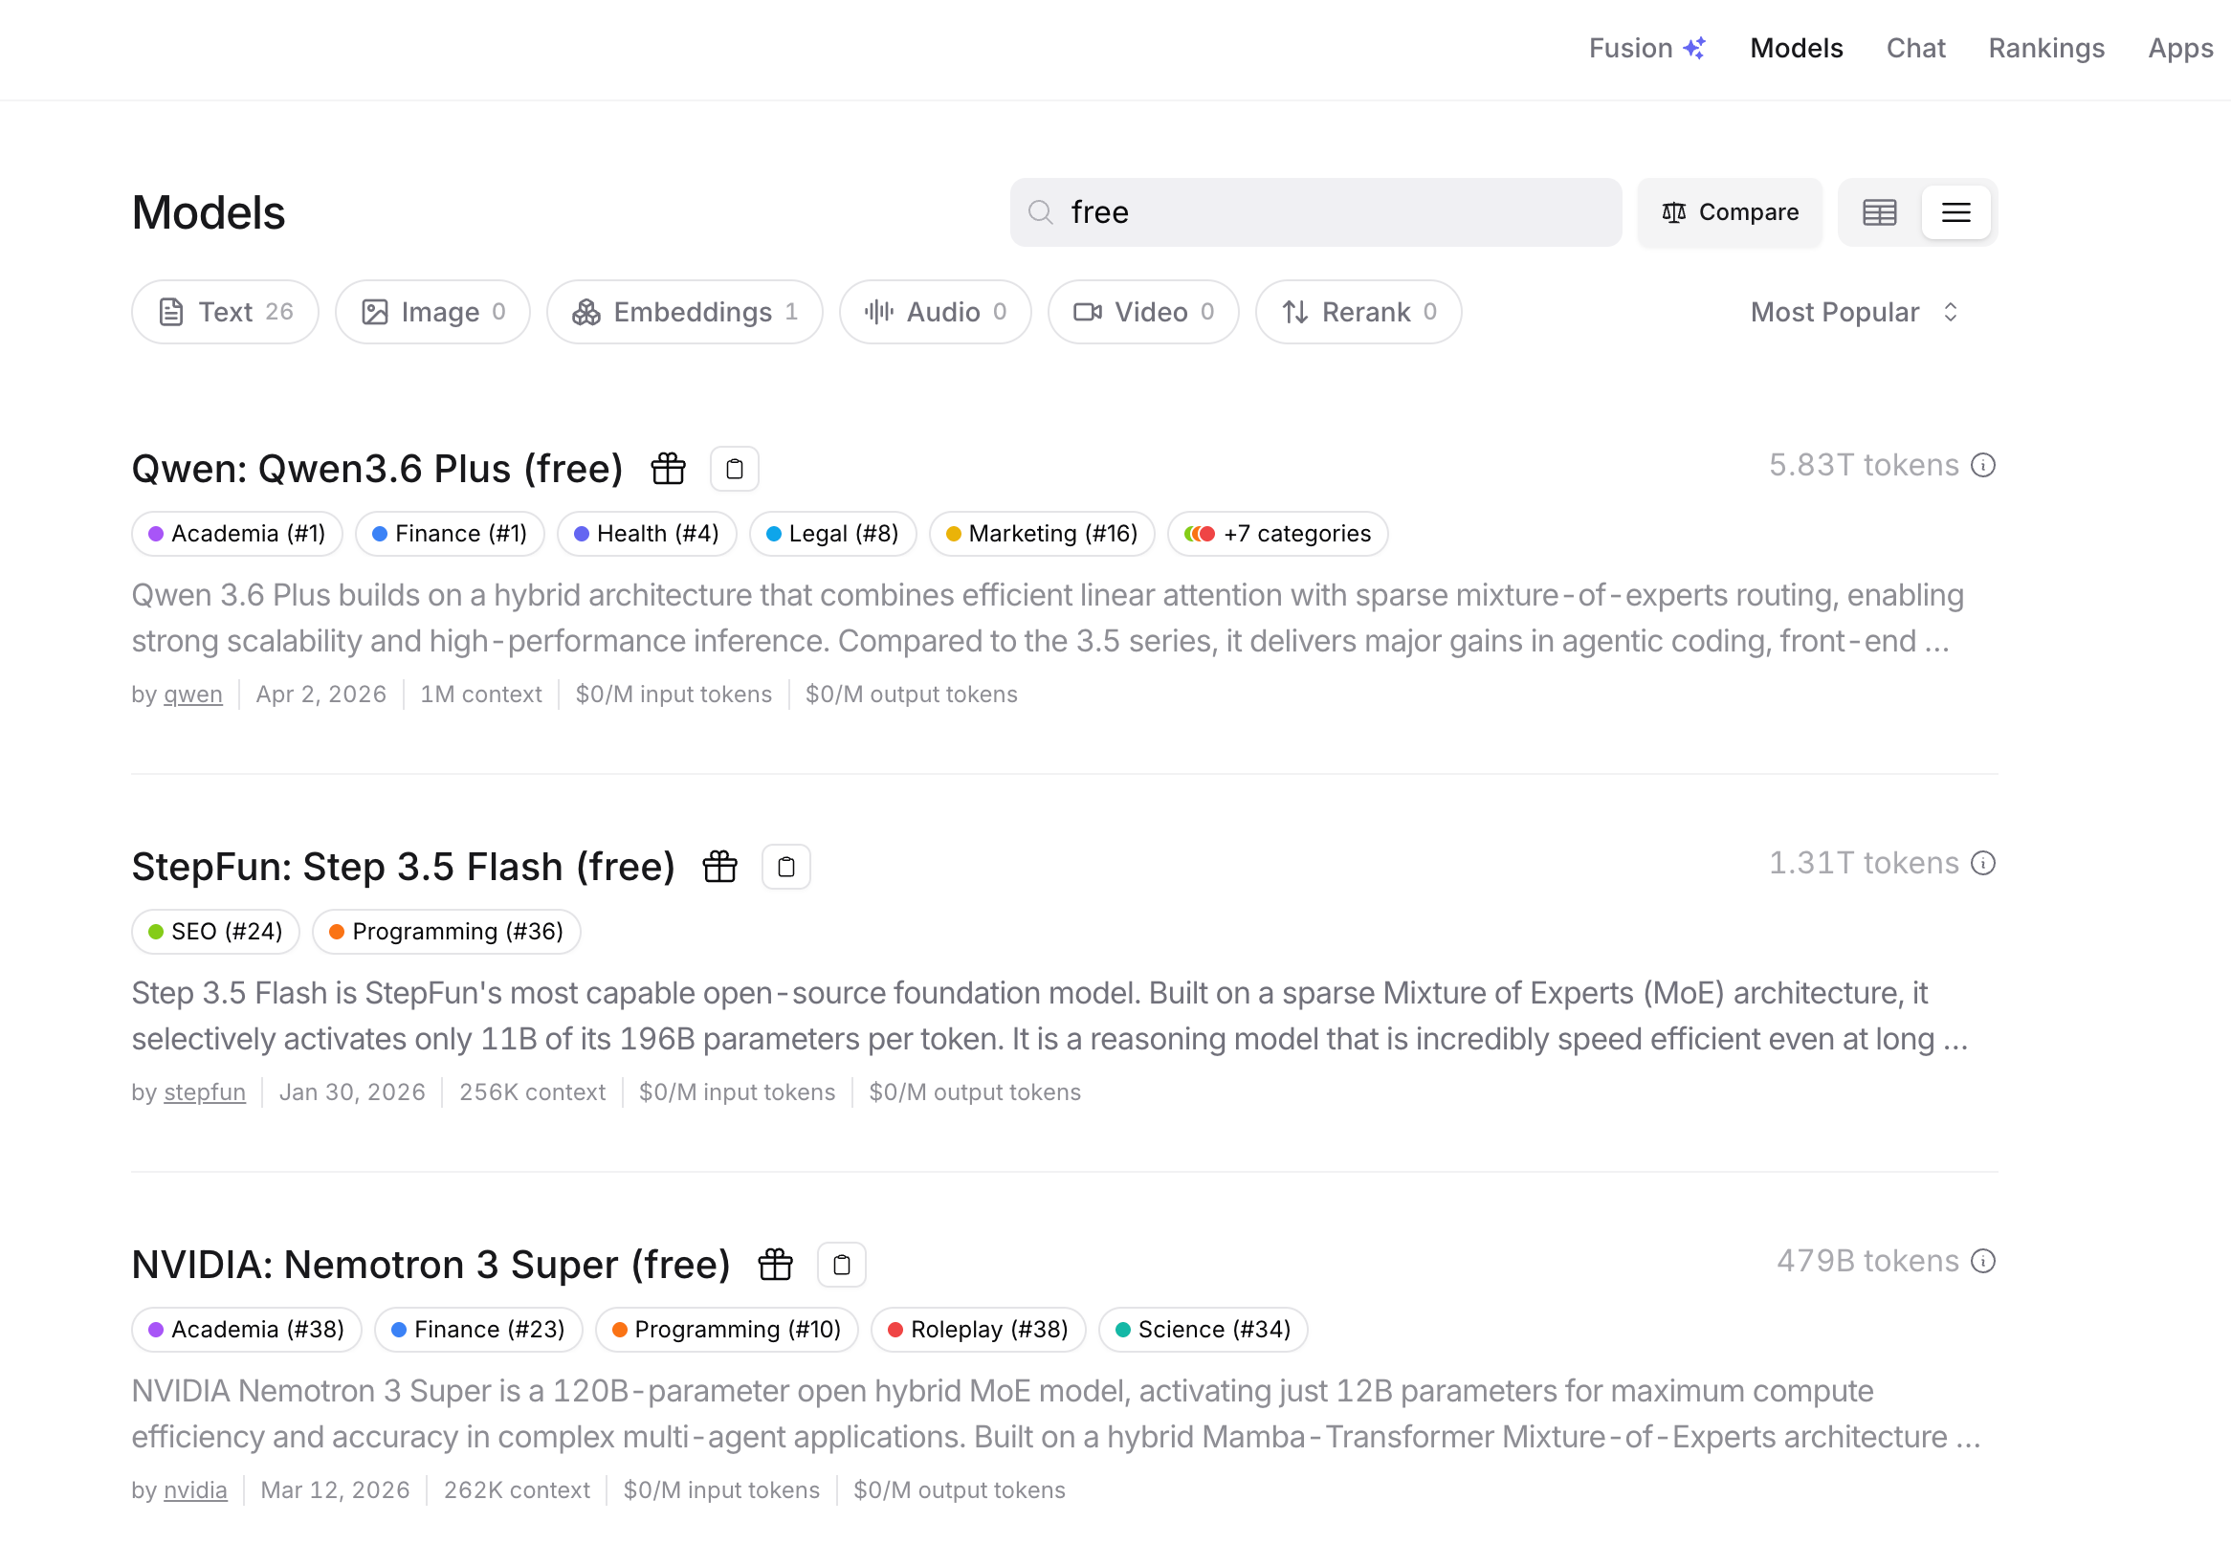This screenshot has width=2231, height=1544.
Task: Click the gift icon beside Nemotron 3 Super
Action: pos(775,1265)
